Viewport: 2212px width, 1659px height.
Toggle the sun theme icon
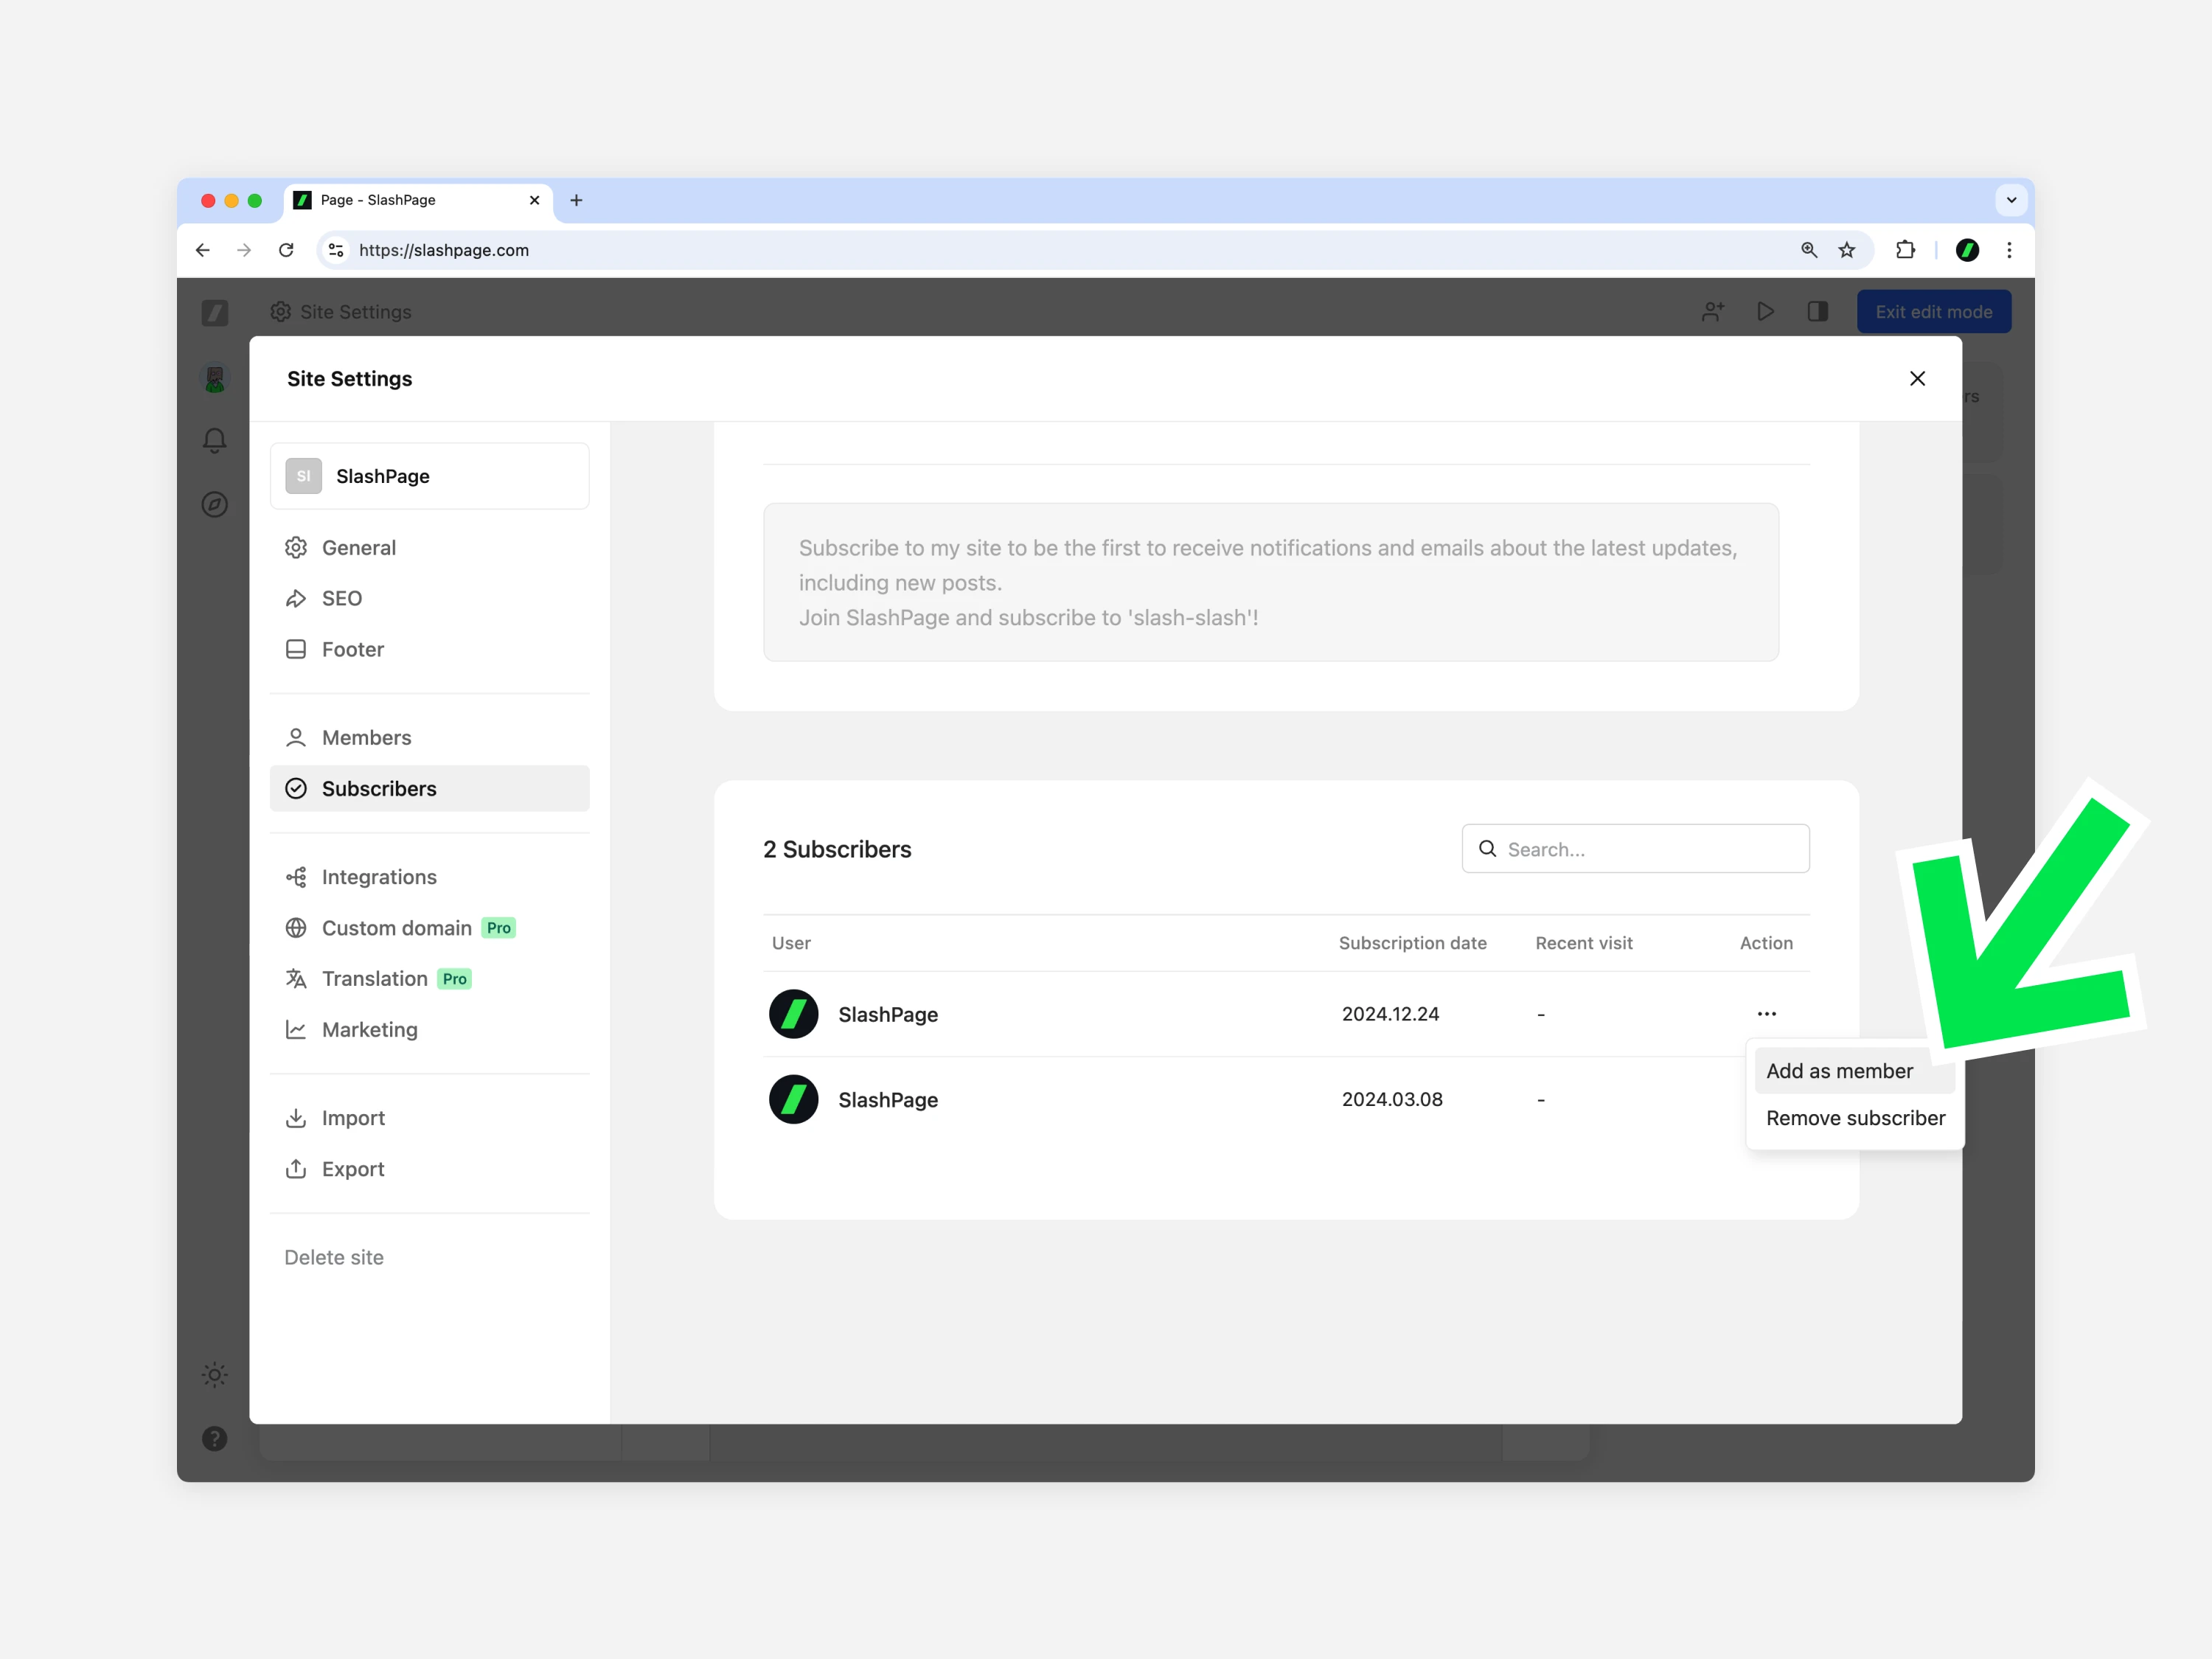(214, 1375)
